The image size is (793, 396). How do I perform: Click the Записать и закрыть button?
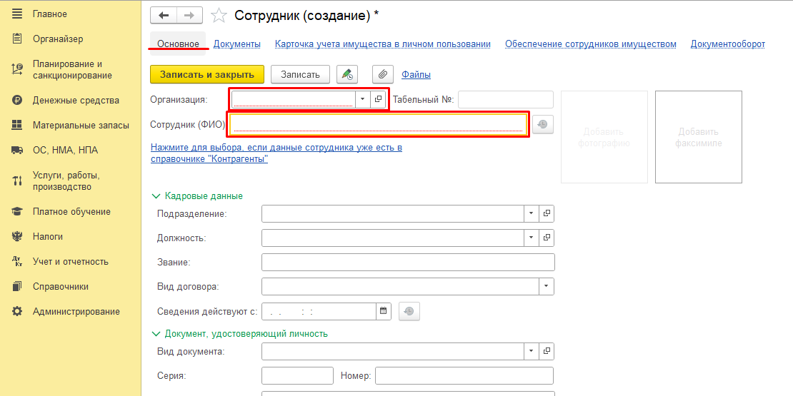pyautogui.click(x=207, y=74)
